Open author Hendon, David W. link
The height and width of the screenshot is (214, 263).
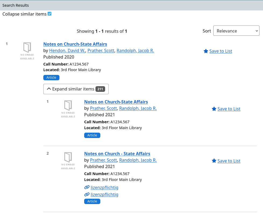click(67, 50)
